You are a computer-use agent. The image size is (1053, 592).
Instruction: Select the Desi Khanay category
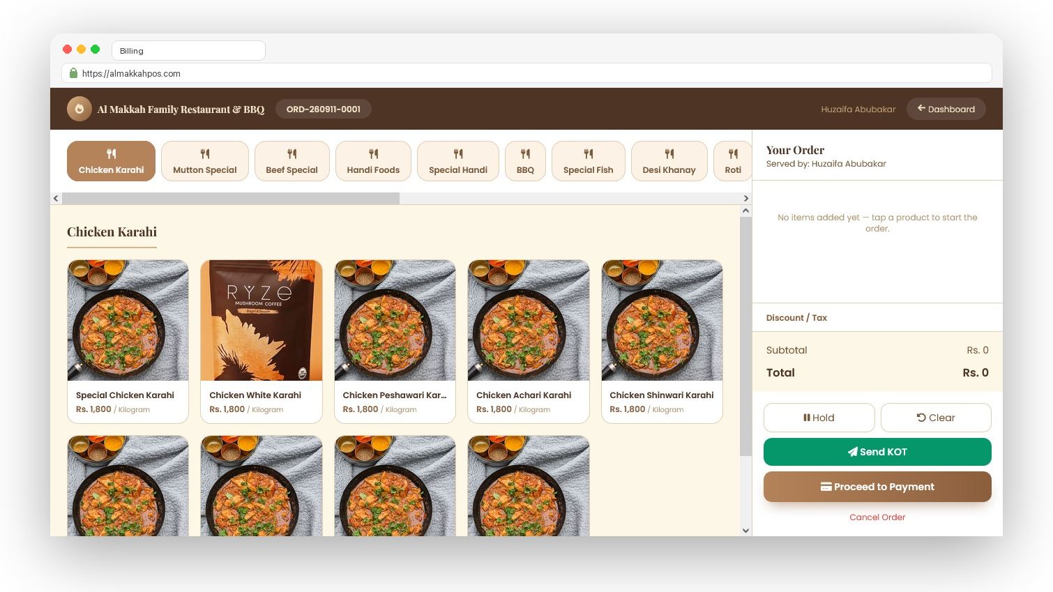click(669, 161)
